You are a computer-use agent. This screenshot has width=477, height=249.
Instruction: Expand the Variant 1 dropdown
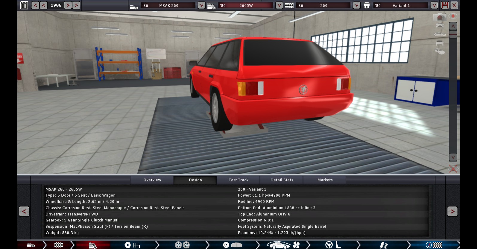pyautogui.click(x=434, y=5)
